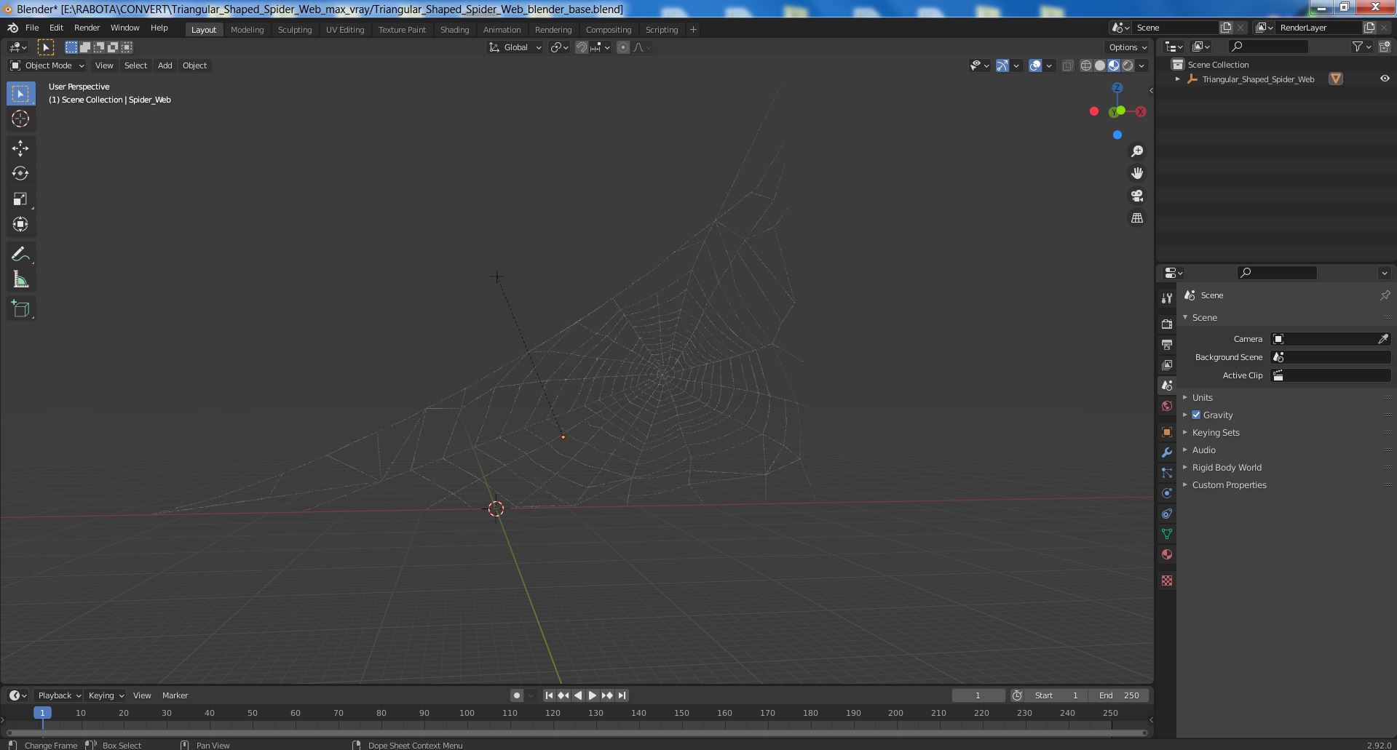Open the Output properties tab
The height and width of the screenshot is (750, 1397).
coord(1167,344)
